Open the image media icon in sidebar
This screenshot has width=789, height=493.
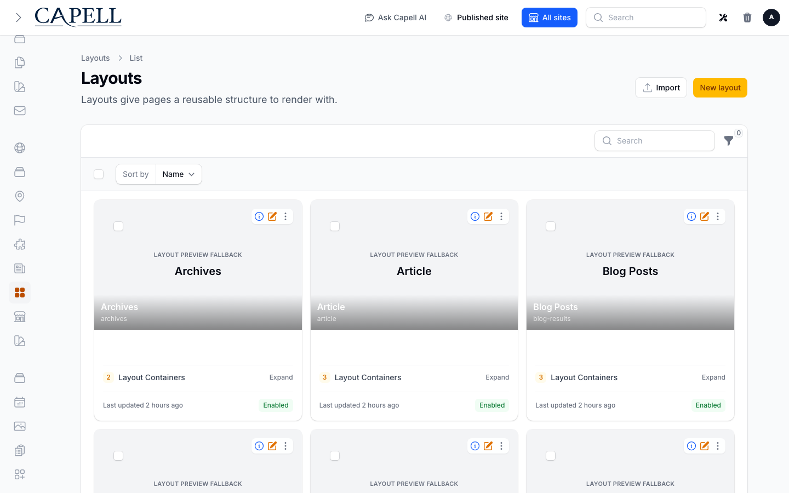tap(20, 426)
